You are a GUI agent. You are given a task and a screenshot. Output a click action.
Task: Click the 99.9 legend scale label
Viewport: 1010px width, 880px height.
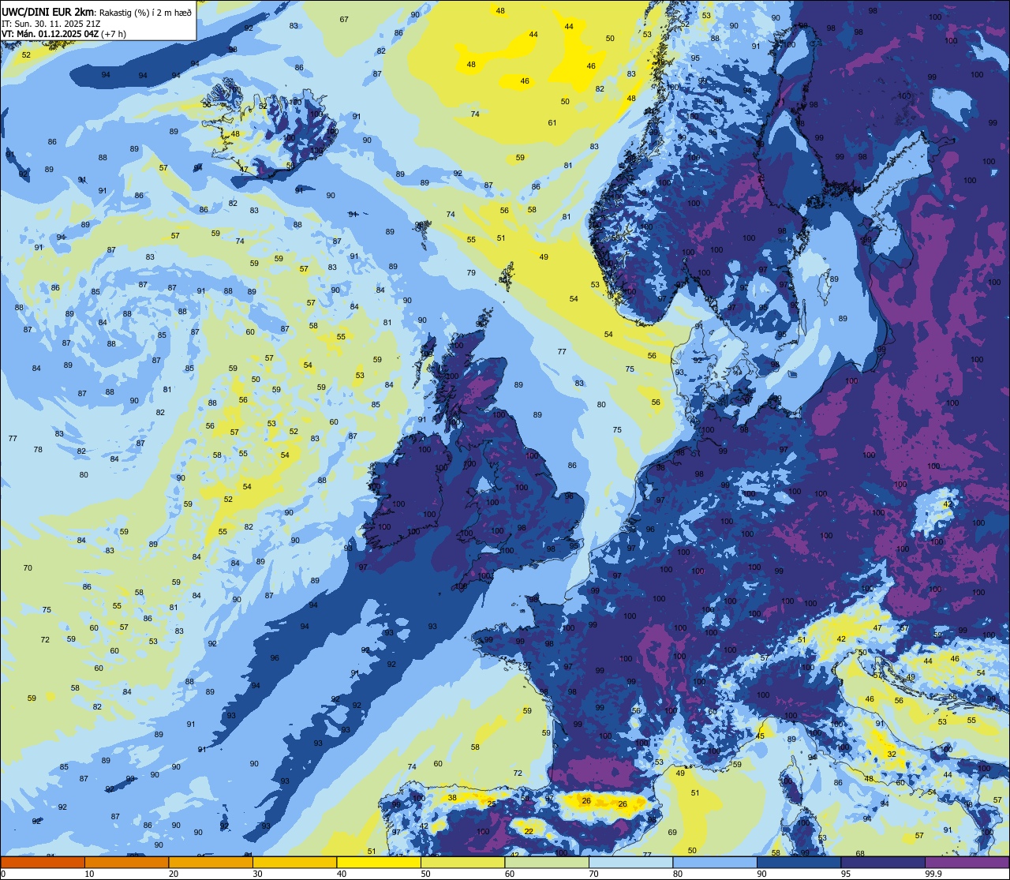[x=934, y=874]
